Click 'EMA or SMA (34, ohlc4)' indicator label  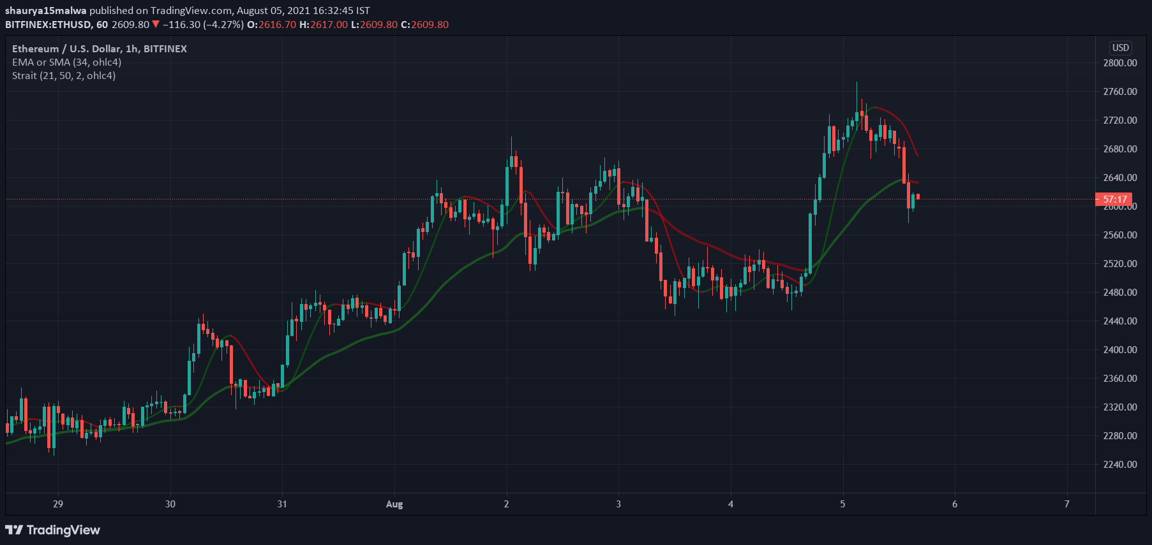click(66, 62)
